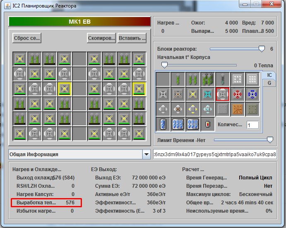
Task: Pick the cyan advanced heat vent in palette
Action: coord(208,94)
